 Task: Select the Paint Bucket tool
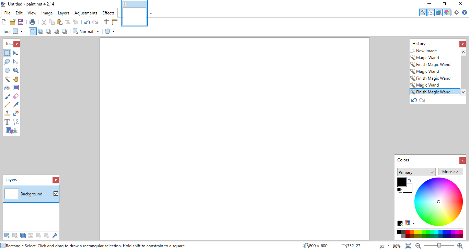tap(7, 88)
